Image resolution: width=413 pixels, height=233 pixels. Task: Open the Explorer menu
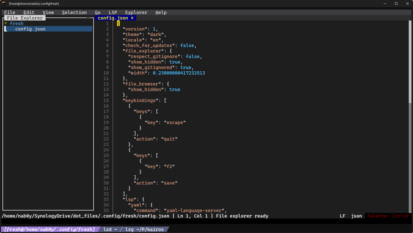136,12
